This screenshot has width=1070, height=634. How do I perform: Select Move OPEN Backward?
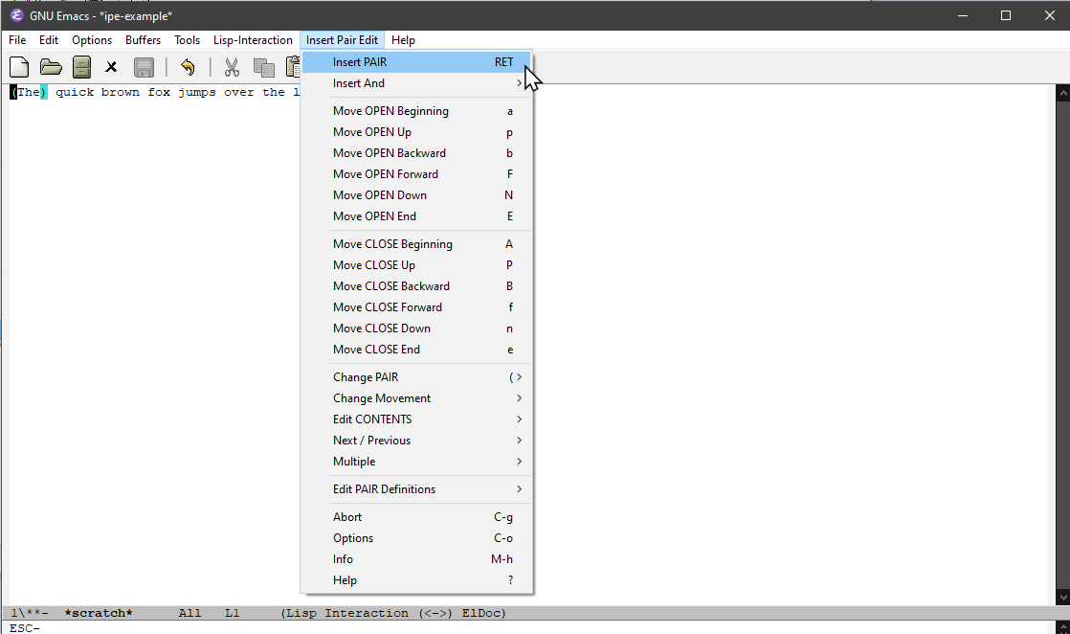(x=416, y=153)
